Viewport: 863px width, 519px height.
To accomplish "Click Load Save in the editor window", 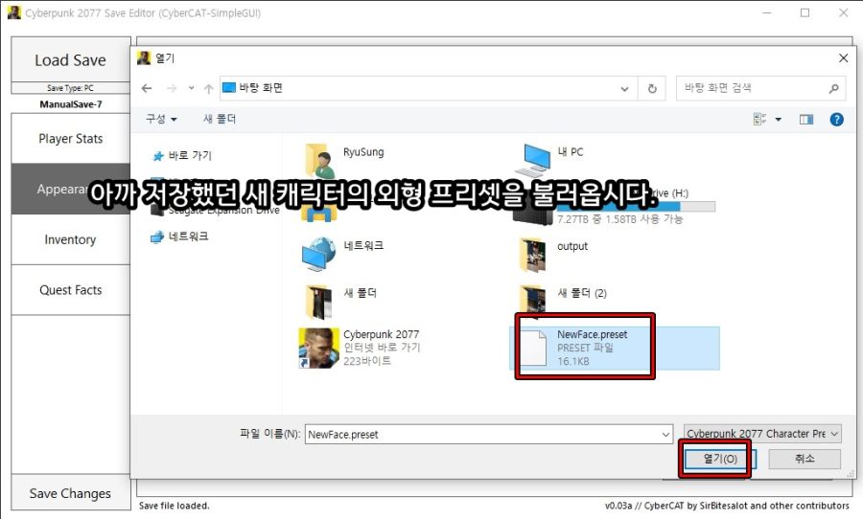I will [x=70, y=60].
